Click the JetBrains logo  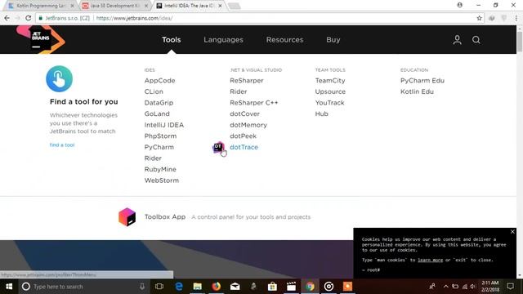[x=40, y=39]
